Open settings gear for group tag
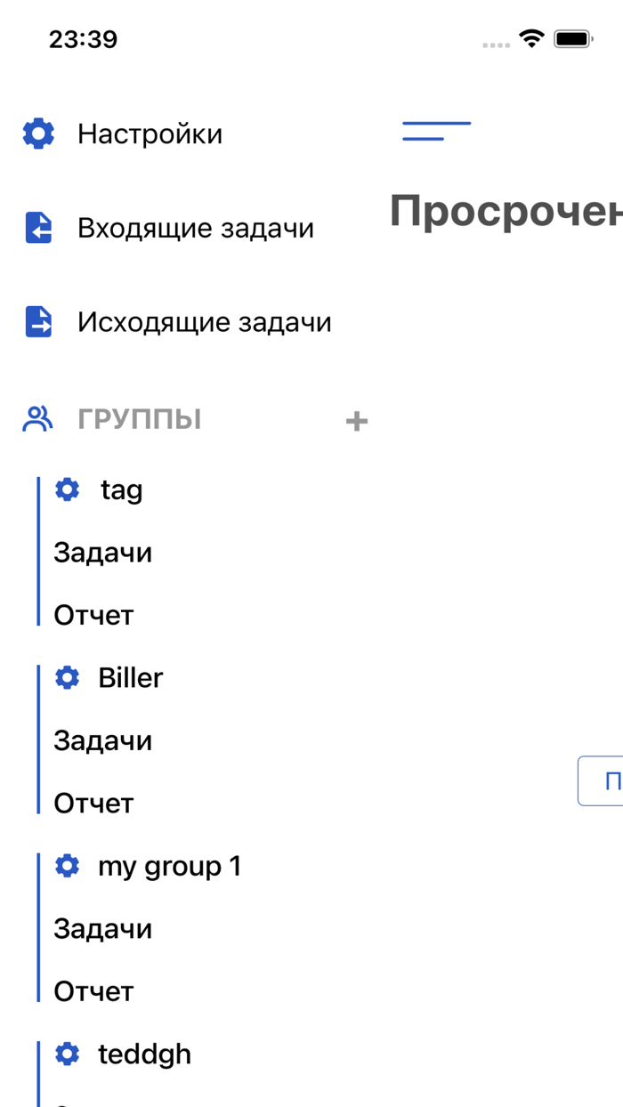 point(67,489)
